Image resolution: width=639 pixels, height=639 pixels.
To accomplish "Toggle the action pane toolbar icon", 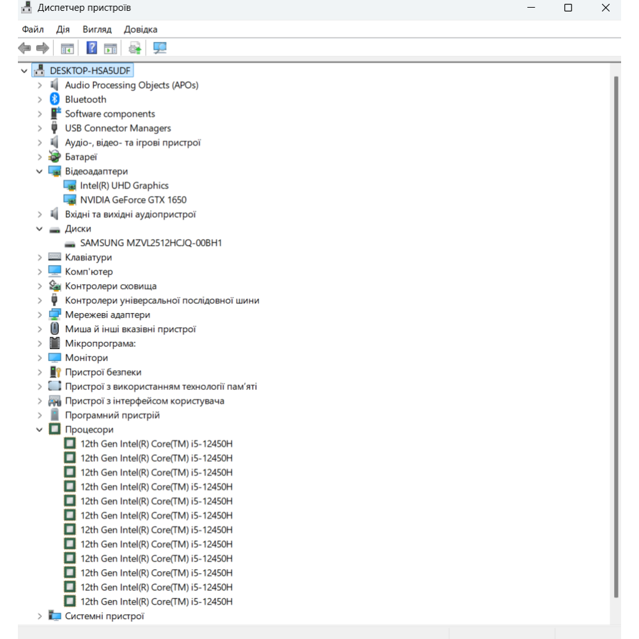I will (x=111, y=48).
